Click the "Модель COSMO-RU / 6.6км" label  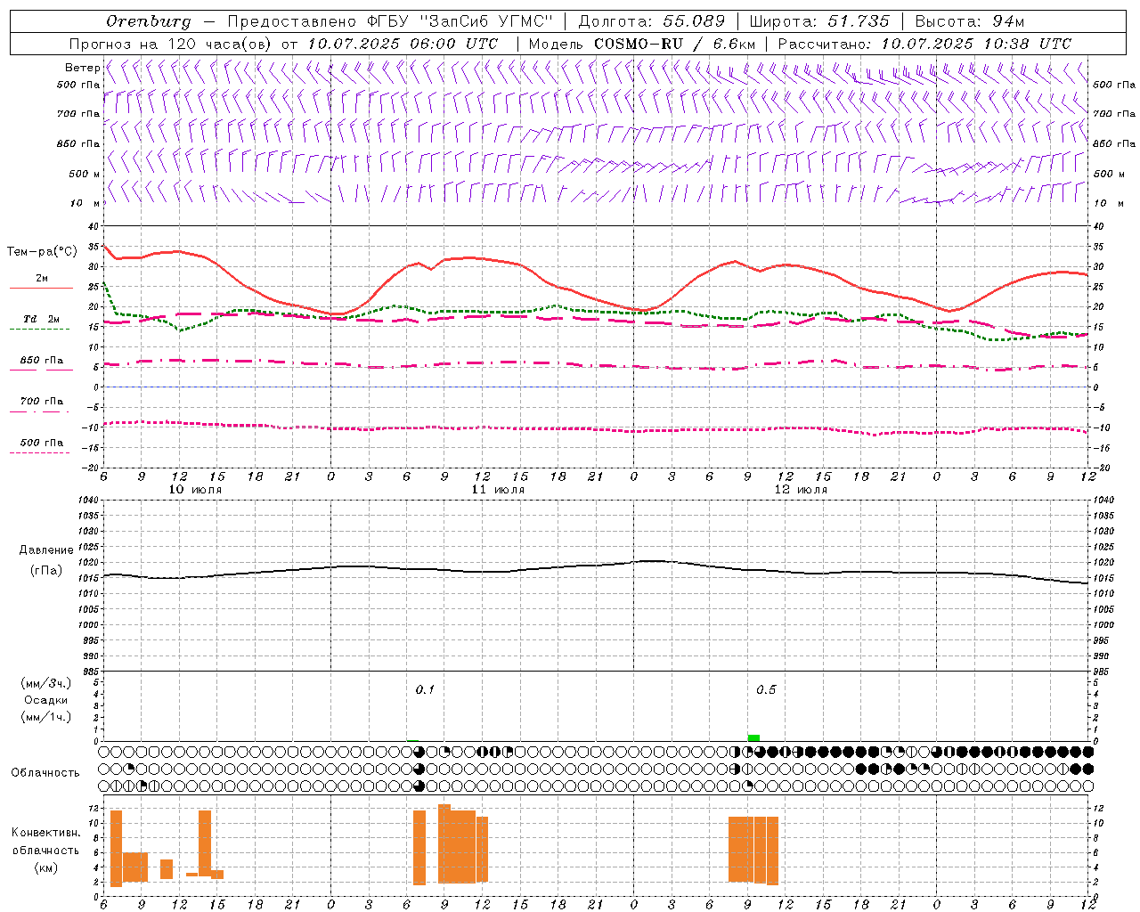(x=641, y=44)
